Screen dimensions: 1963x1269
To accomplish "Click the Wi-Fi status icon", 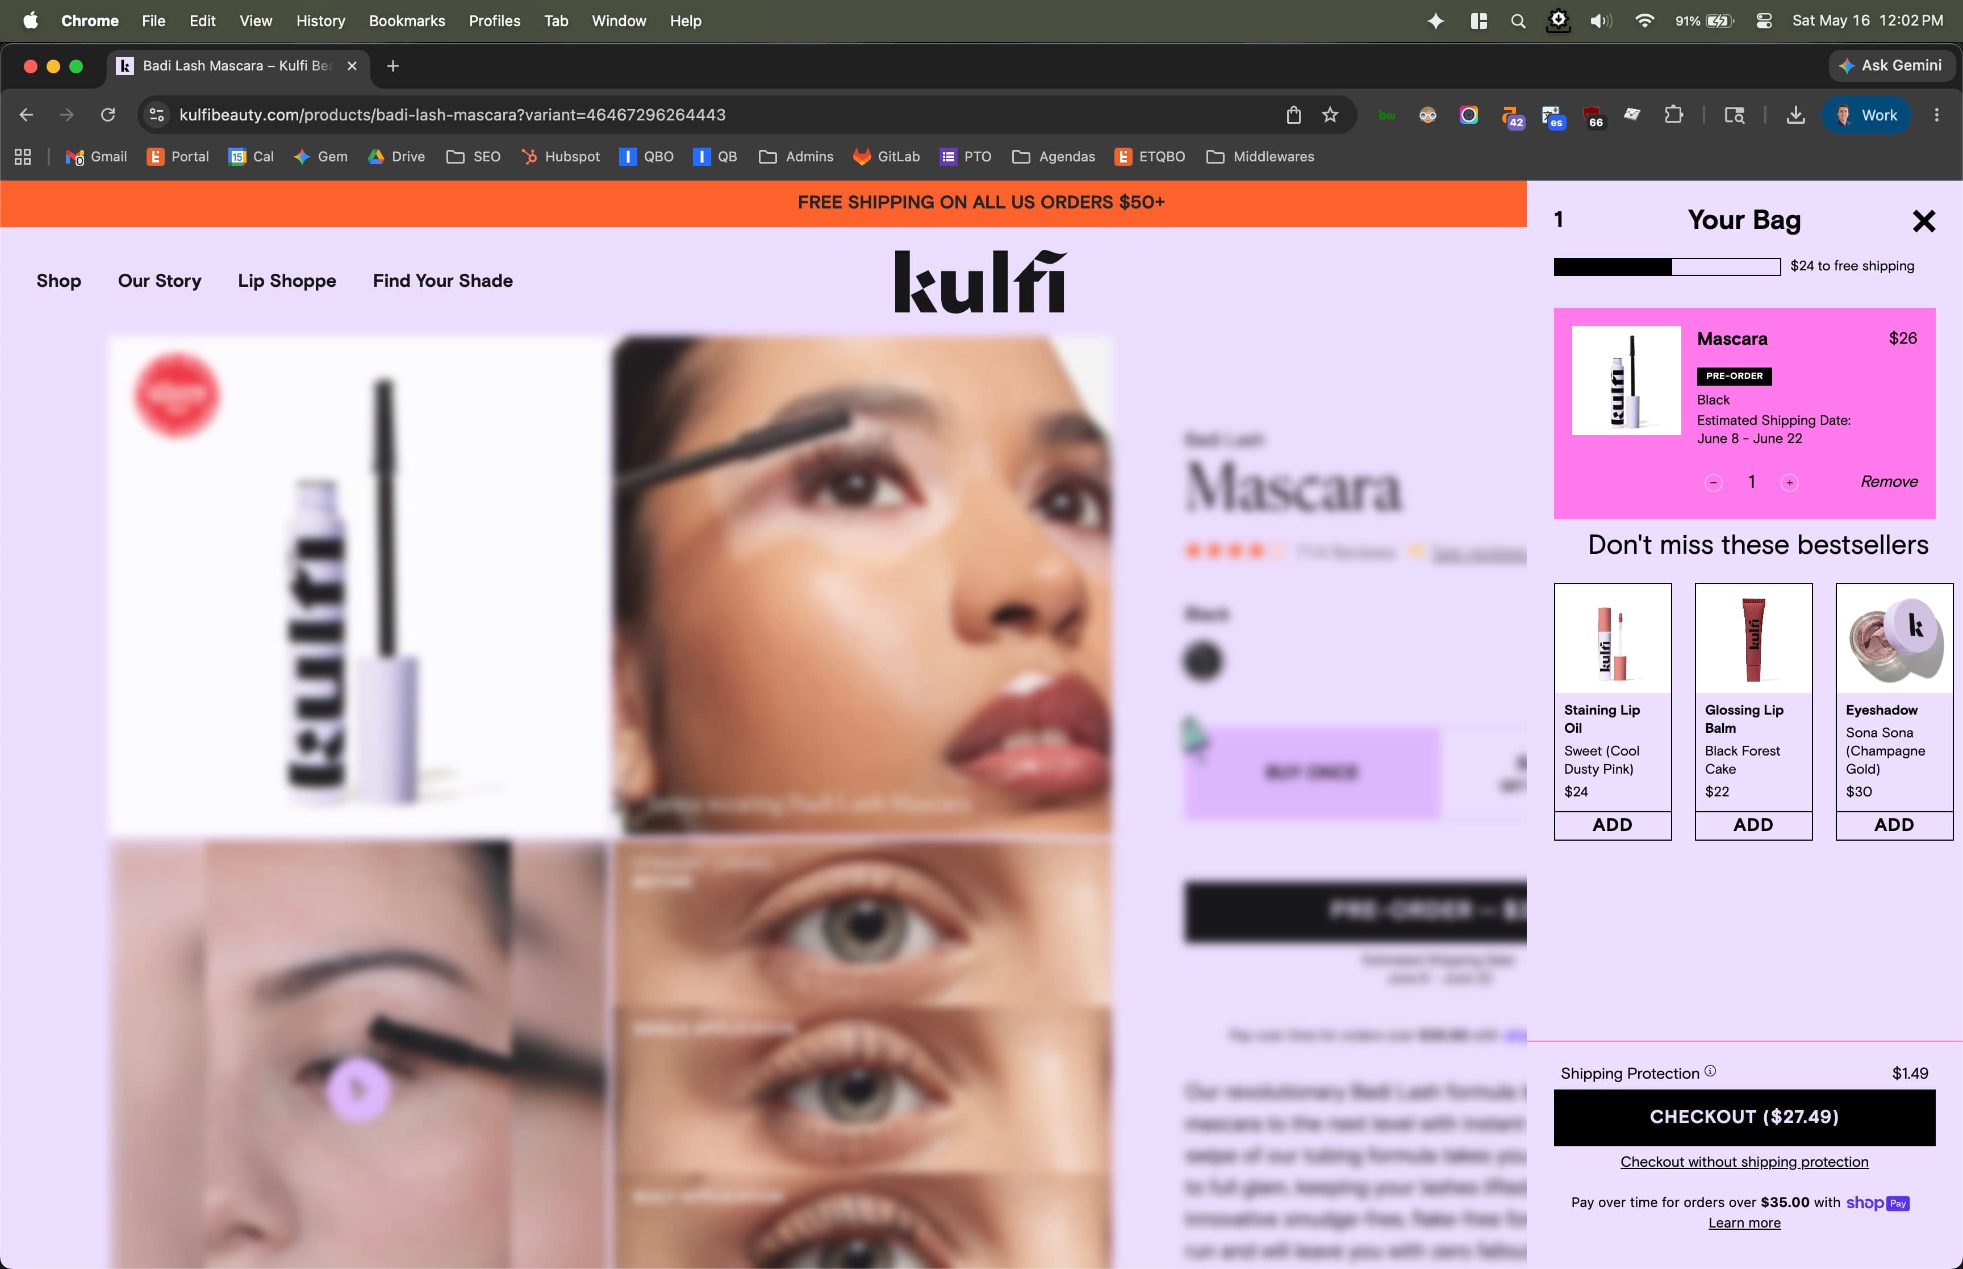I will [1644, 22].
